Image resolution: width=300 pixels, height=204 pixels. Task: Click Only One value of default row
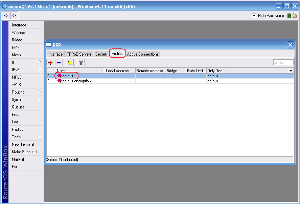pyautogui.click(x=213, y=76)
